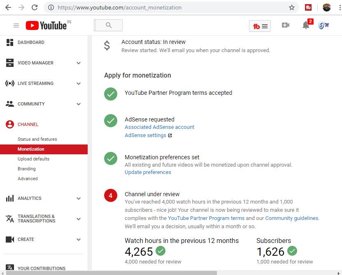Click the upload video camera icon

(x=286, y=25)
